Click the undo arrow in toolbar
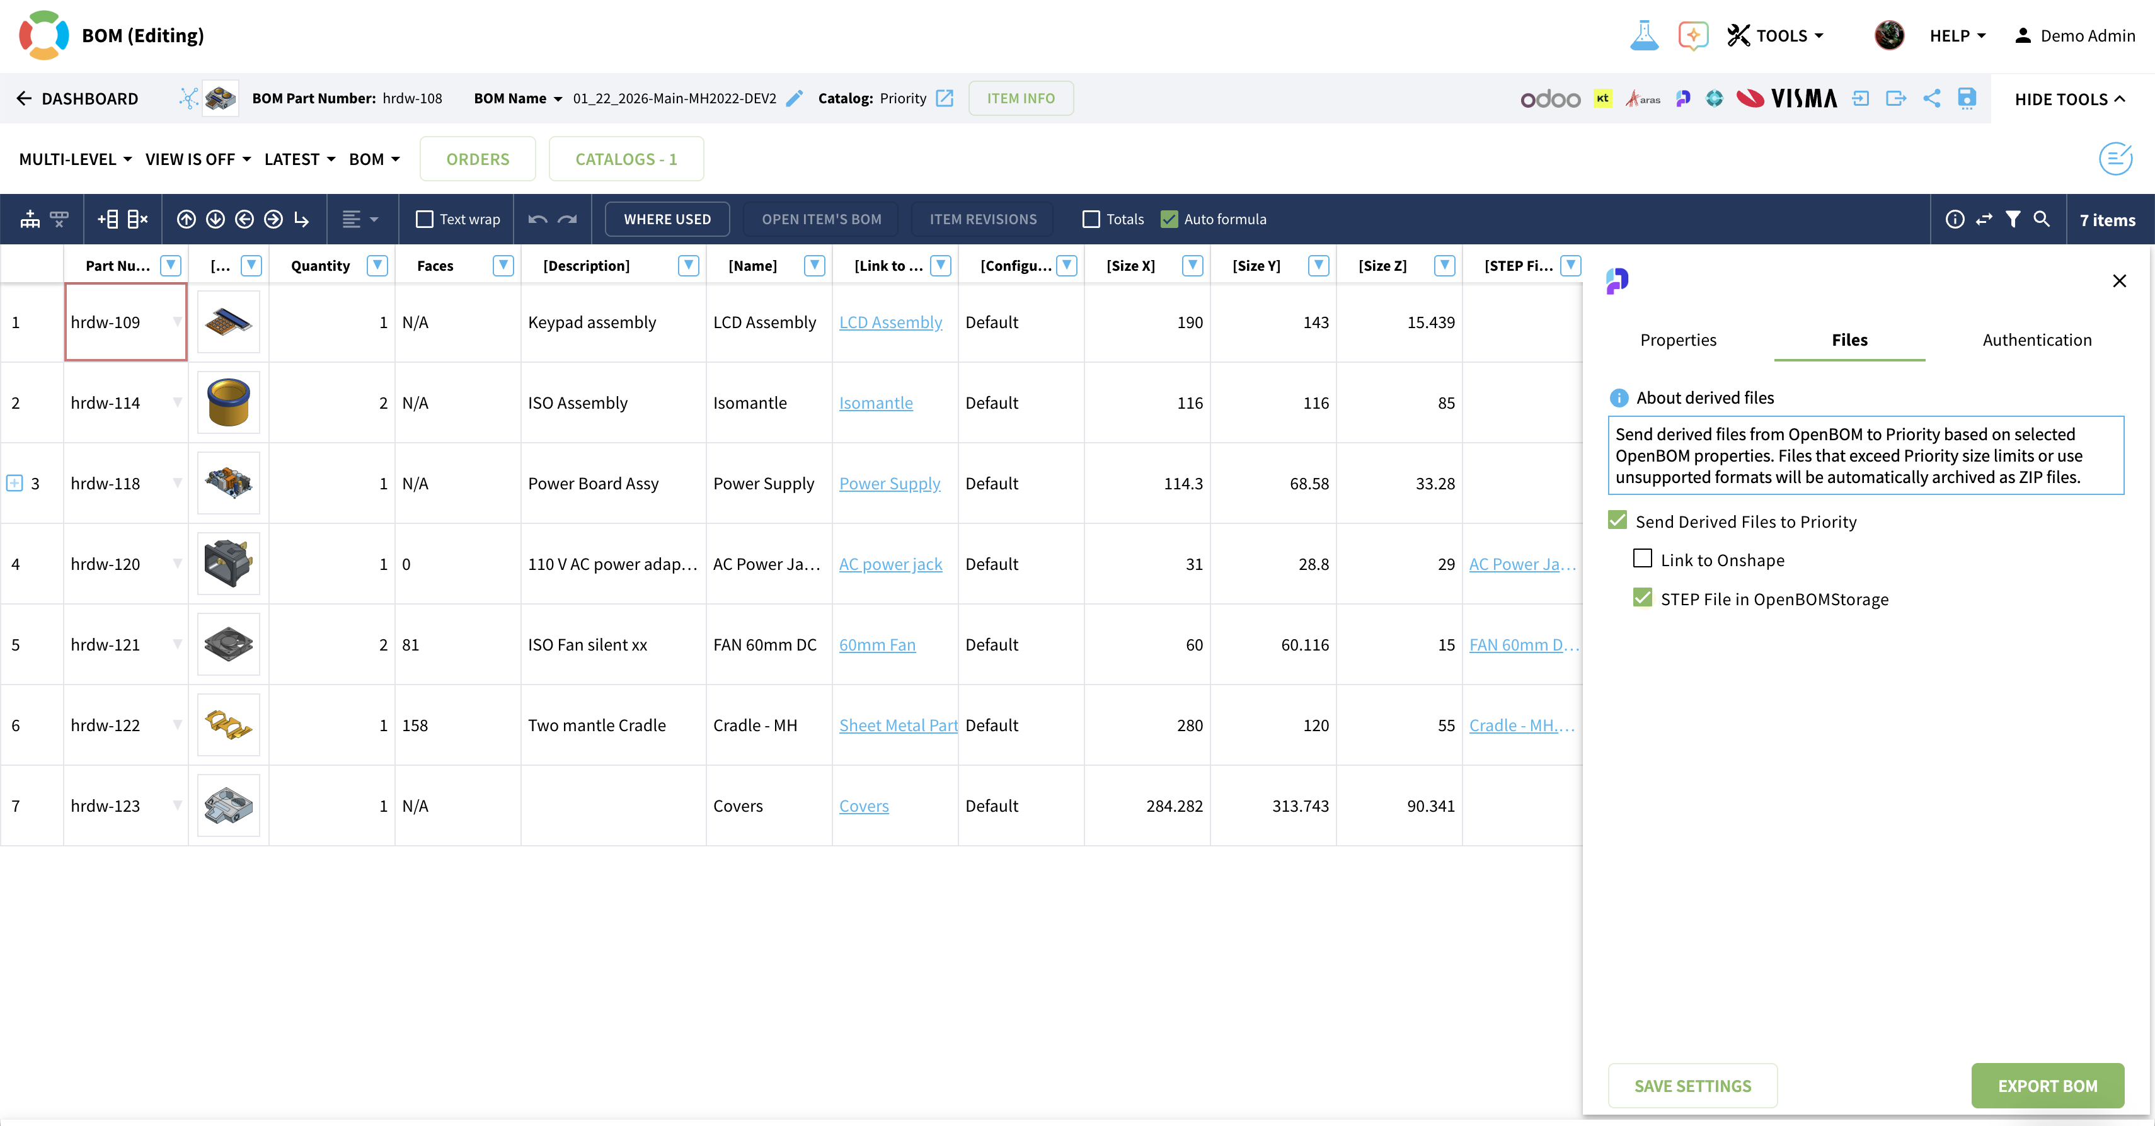The width and height of the screenshot is (2155, 1126). pyautogui.click(x=538, y=219)
